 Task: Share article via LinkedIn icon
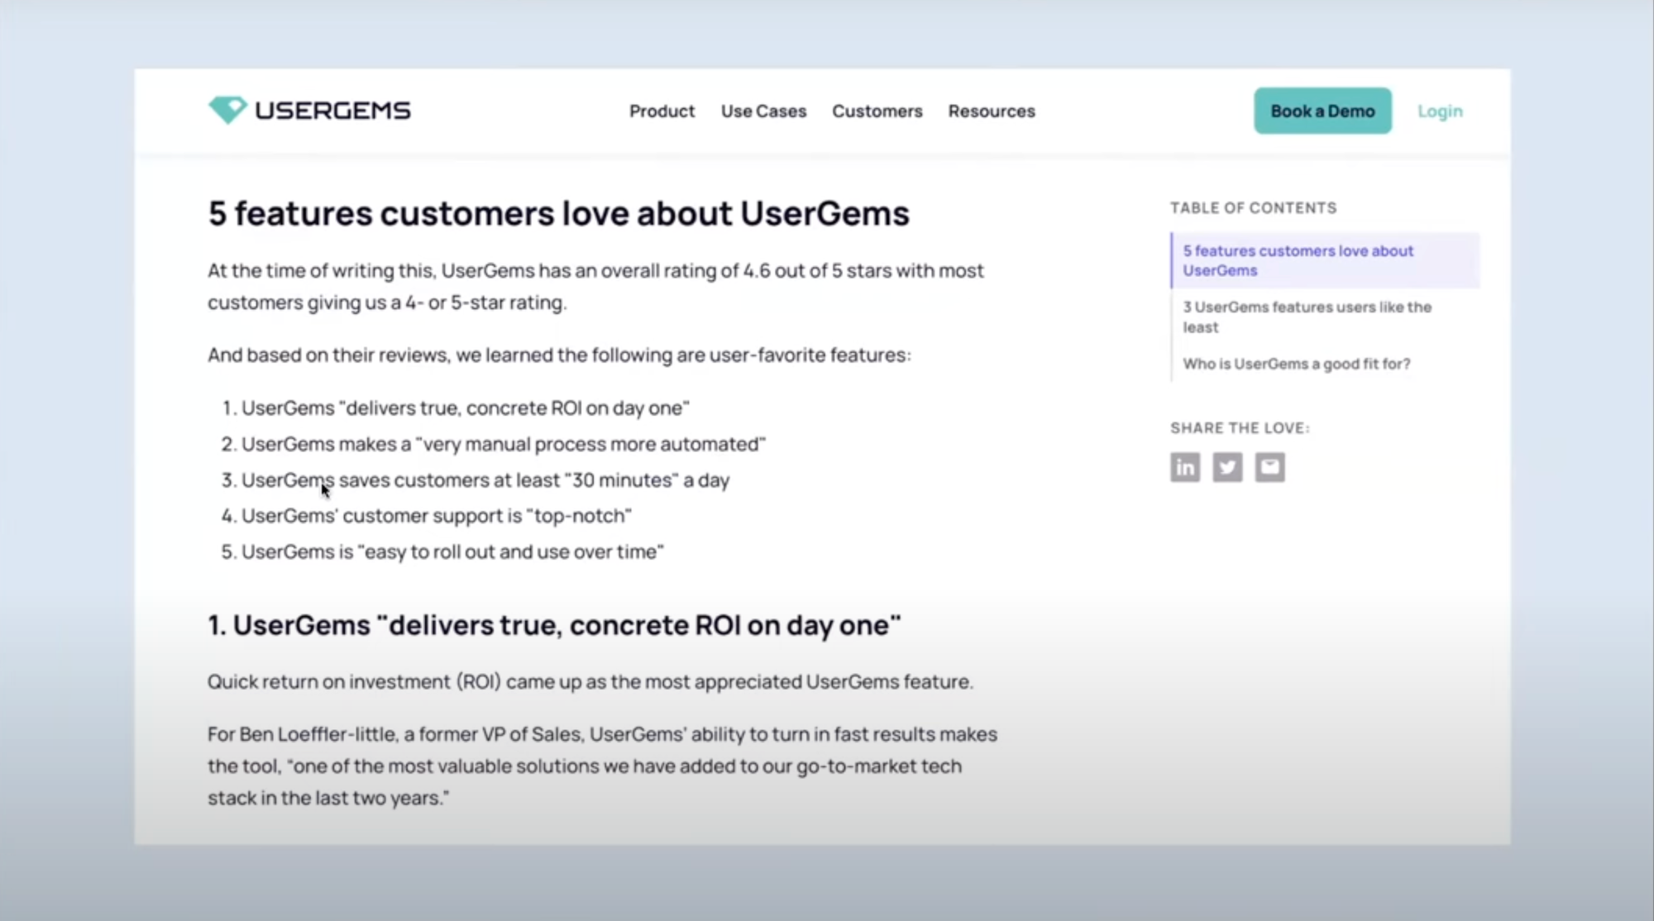pos(1184,467)
